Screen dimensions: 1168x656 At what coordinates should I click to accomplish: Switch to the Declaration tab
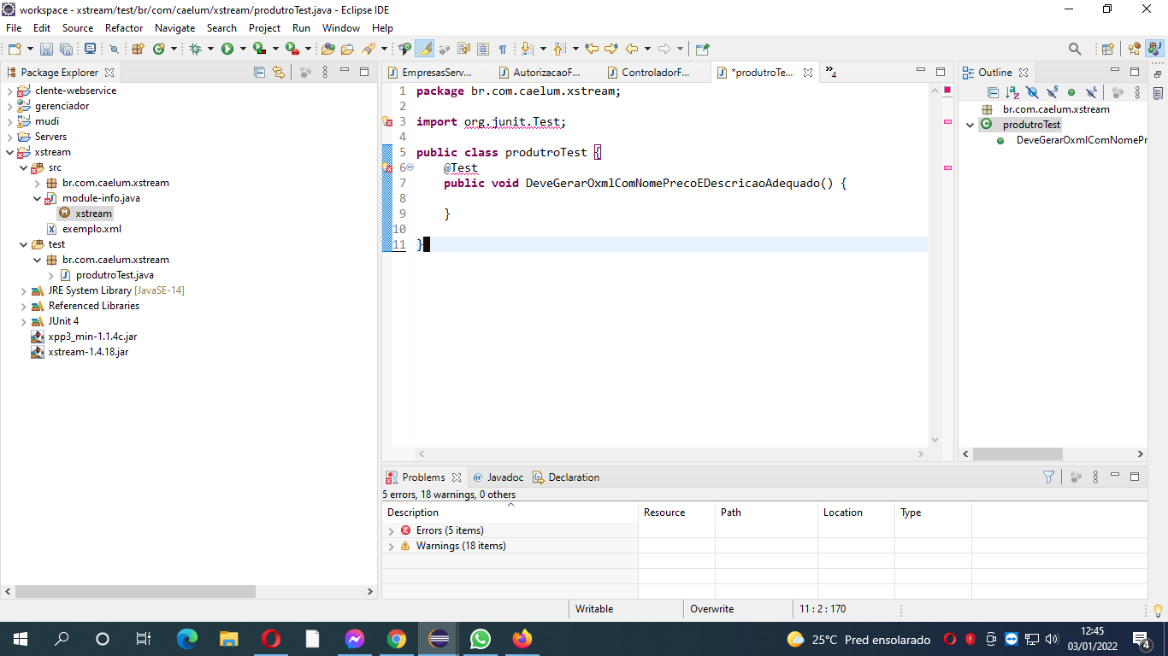[566, 477]
